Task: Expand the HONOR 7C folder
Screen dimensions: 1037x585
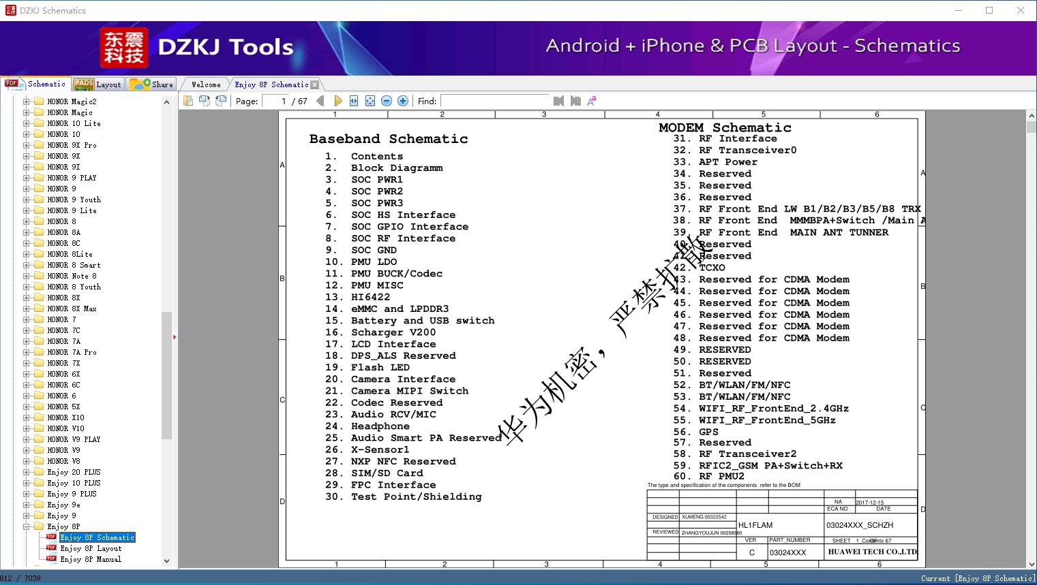Action: (x=26, y=330)
